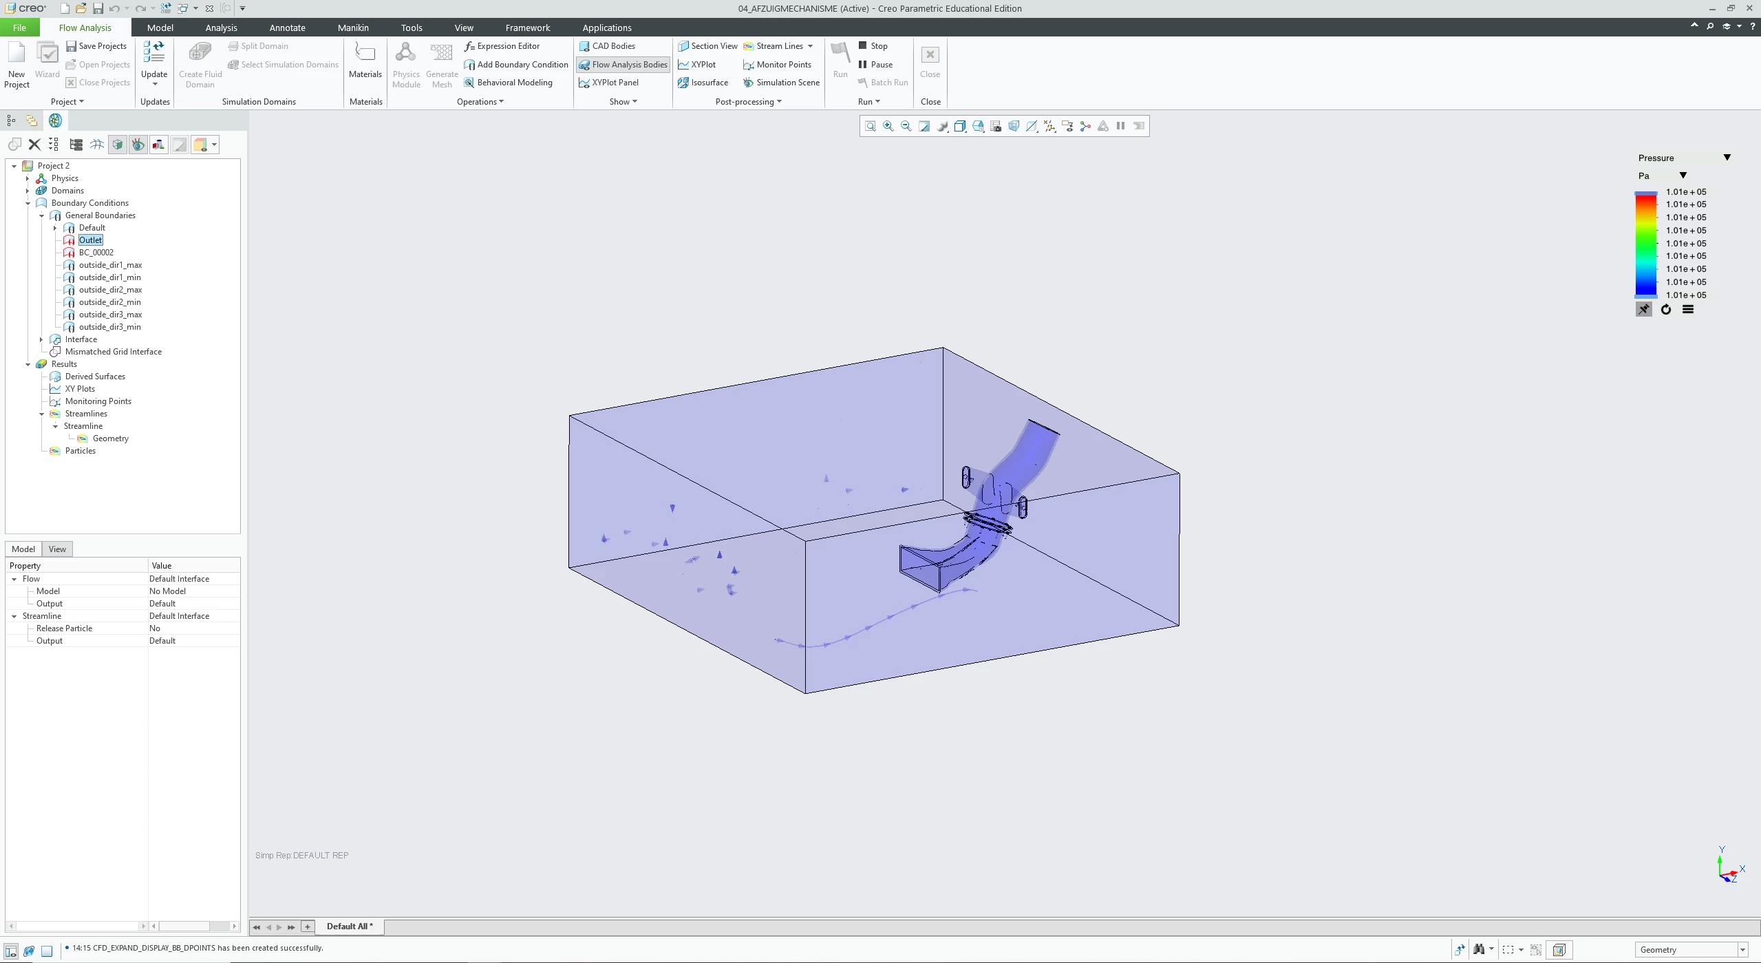Switch to the Analysis ribbon tab
The image size is (1761, 963).
tap(221, 28)
